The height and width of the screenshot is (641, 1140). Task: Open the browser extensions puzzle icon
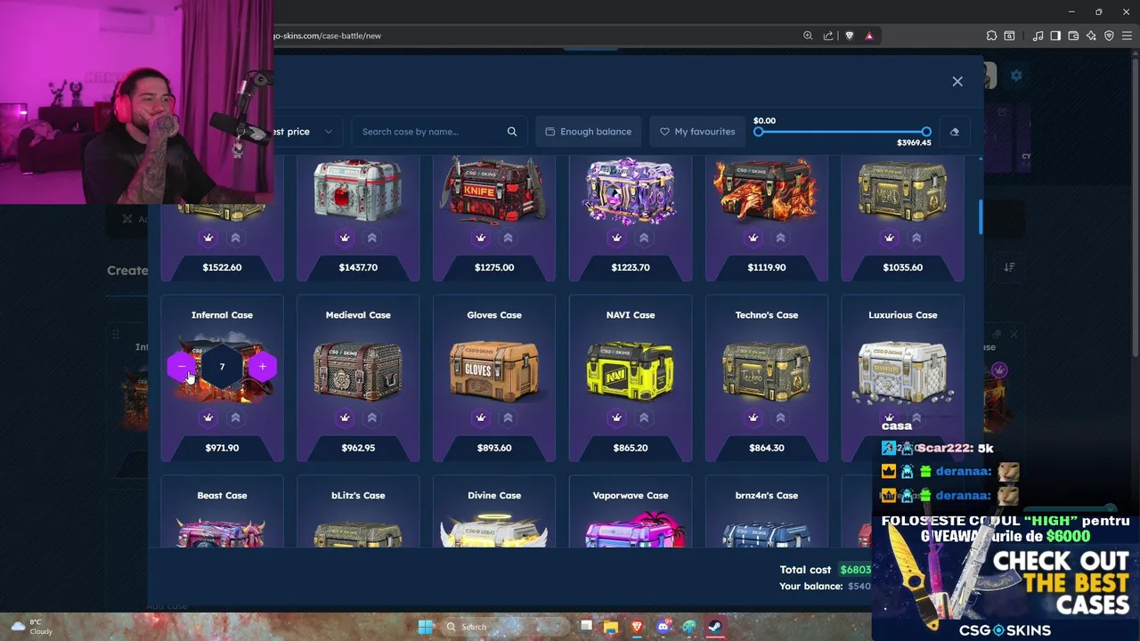coord(991,36)
